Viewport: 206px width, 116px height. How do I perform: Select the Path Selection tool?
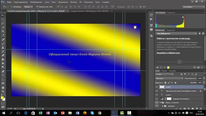click(3, 80)
